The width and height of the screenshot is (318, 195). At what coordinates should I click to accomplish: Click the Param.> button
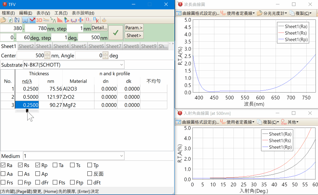(134, 28)
